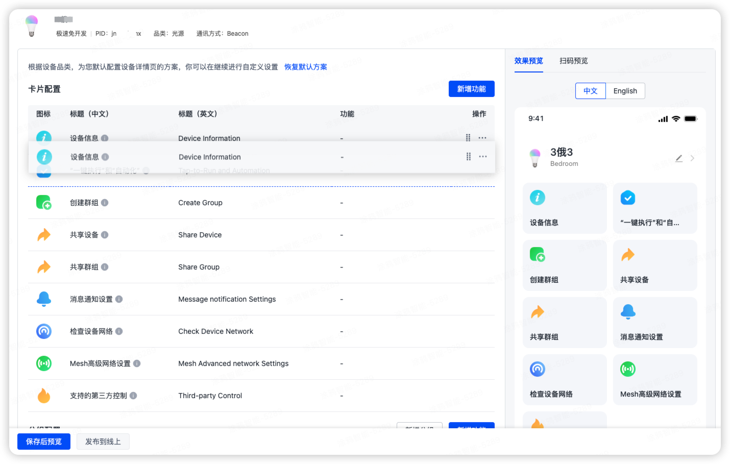Select 中文 preview language

click(591, 91)
